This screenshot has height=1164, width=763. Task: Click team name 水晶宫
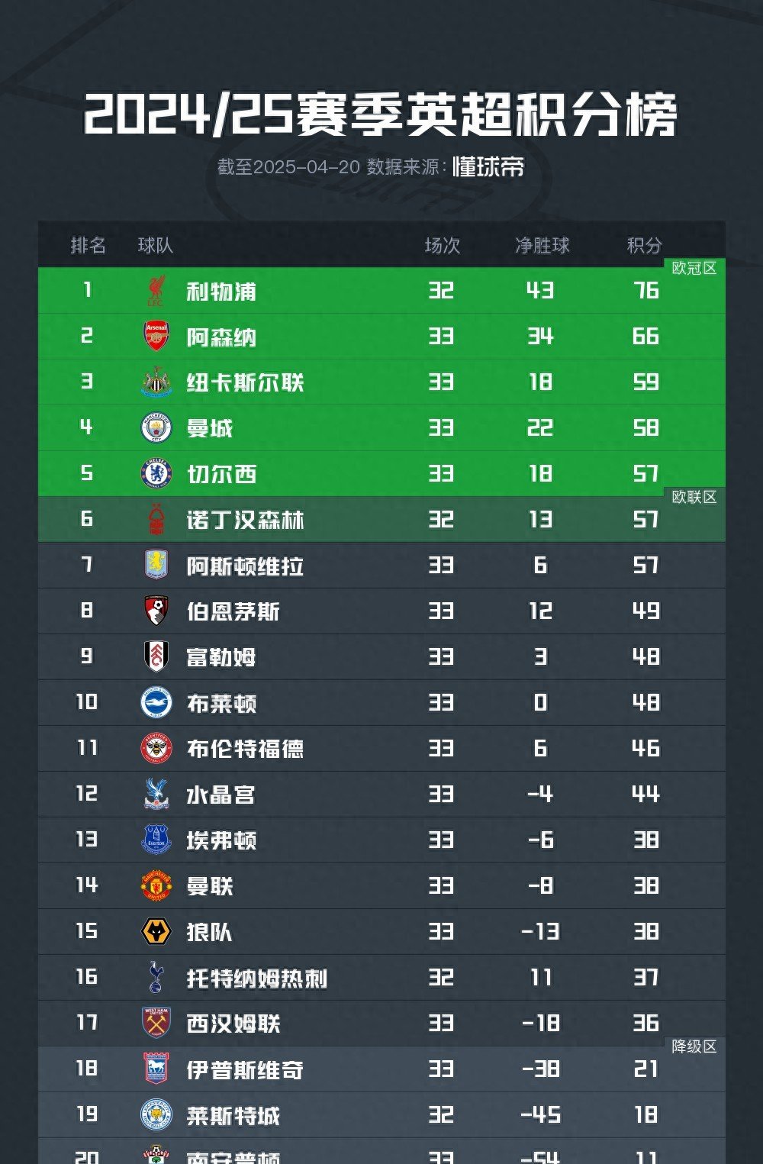pos(221,795)
